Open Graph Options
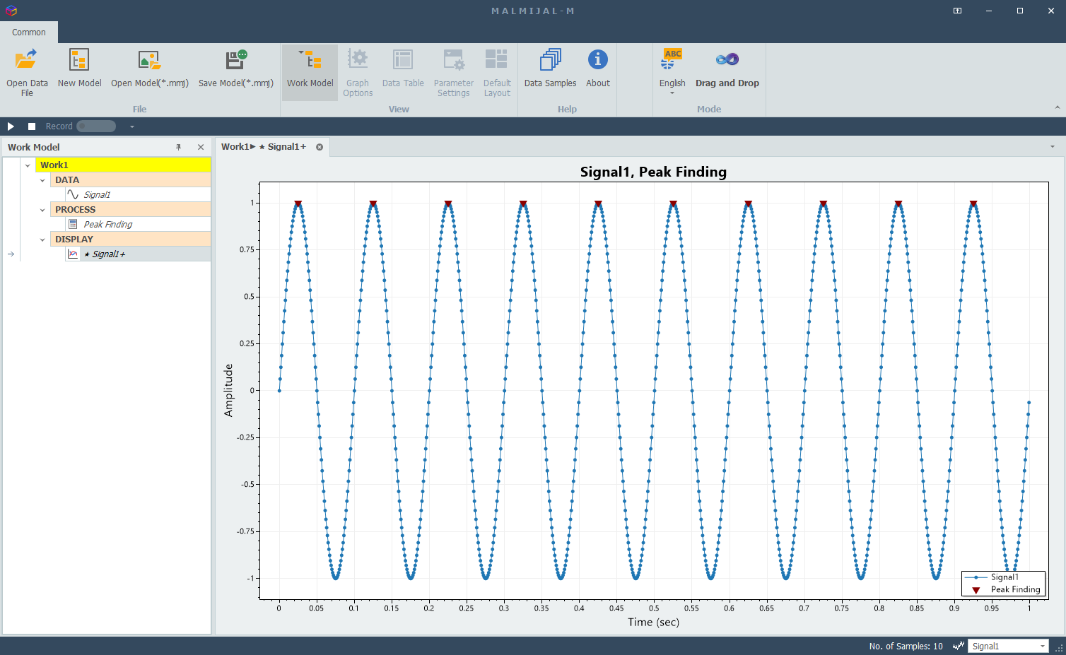This screenshot has height=655, width=1066. [x=358, y=72]
